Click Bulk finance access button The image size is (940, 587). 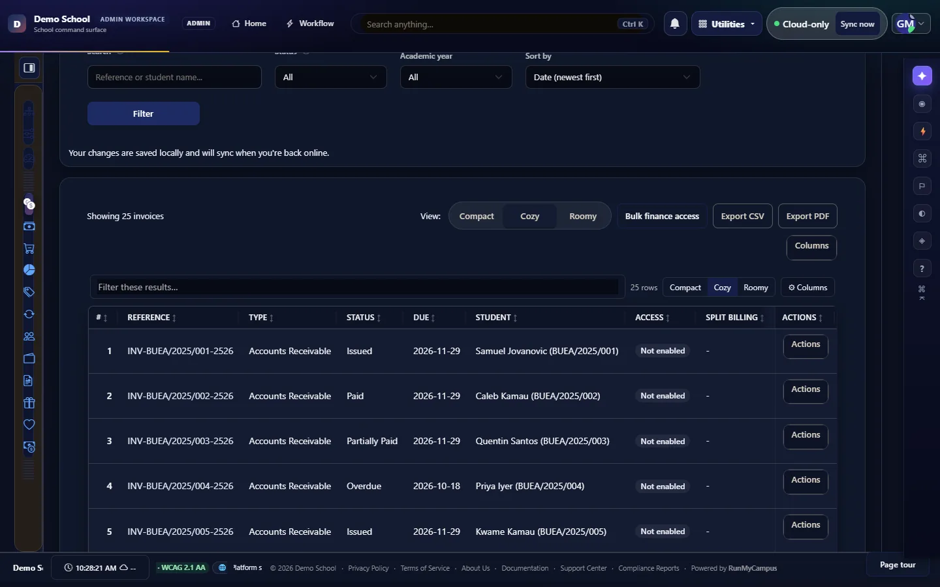tap(662, 217)
